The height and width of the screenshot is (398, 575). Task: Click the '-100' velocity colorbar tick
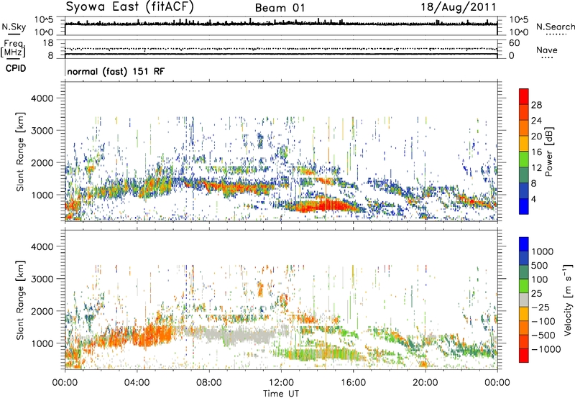click(x=543, y=321)
